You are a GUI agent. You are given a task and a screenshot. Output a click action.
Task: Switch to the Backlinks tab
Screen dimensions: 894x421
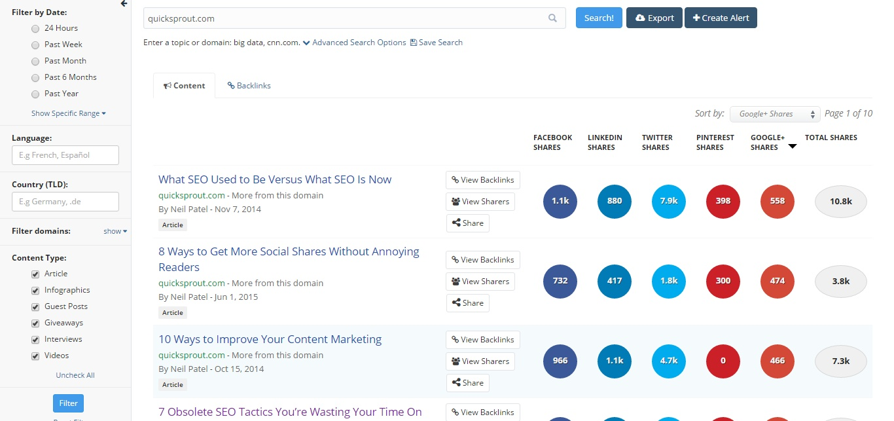[x=249, y=86]
